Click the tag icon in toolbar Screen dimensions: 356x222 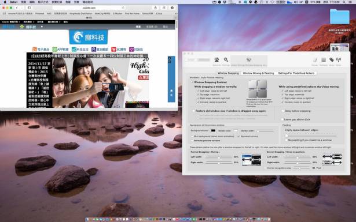332,60
